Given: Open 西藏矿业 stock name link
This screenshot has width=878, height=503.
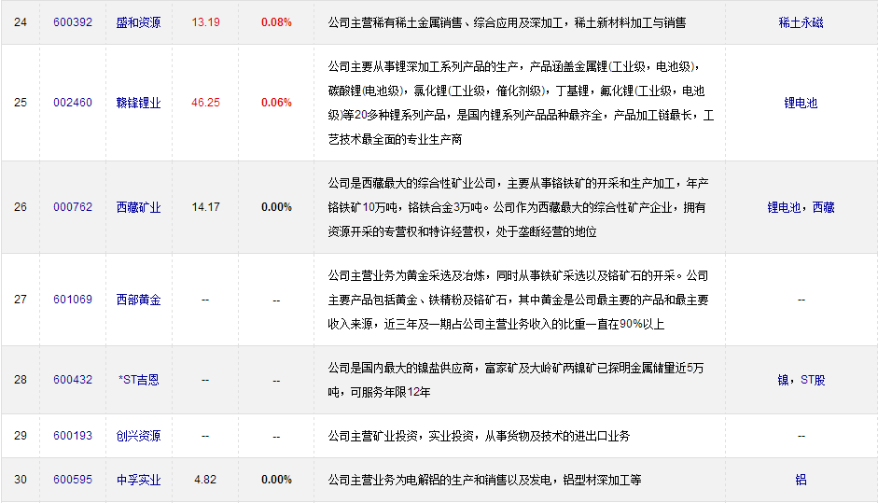Looking at the screenshot, I should click(138, 207).
